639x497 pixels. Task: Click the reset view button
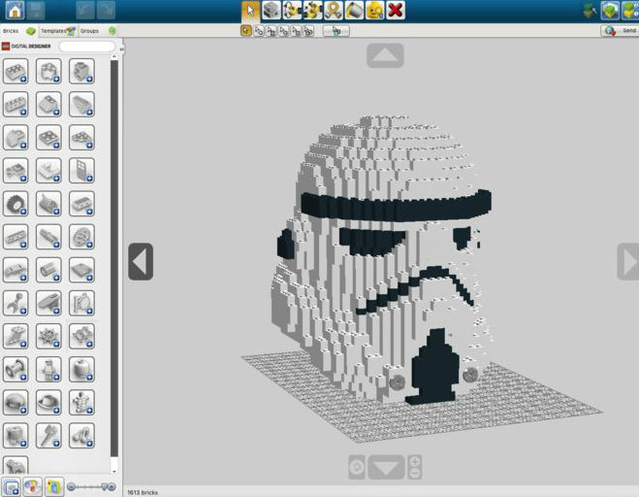pos(357,467)
